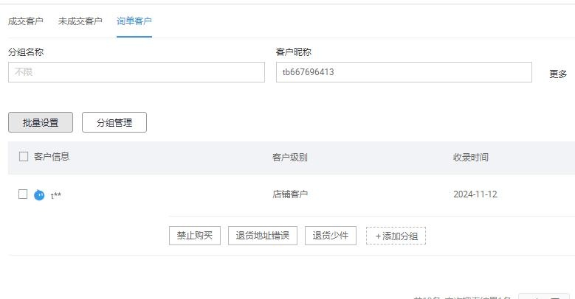This screenshot has width=575, height=299.
Task: Click the 店铺客户 level cell
Action: pyautogui.click(x=289, y=194)
